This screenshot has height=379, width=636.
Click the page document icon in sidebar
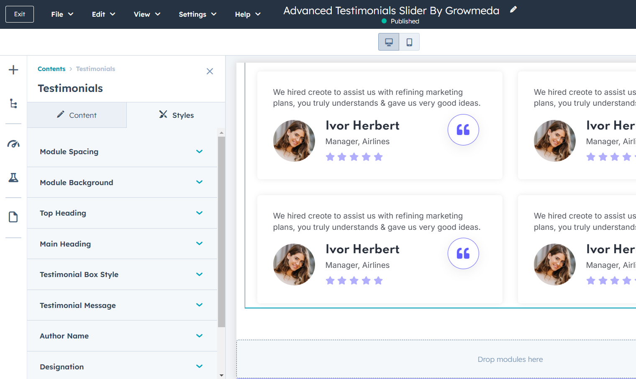coord(13,217)
